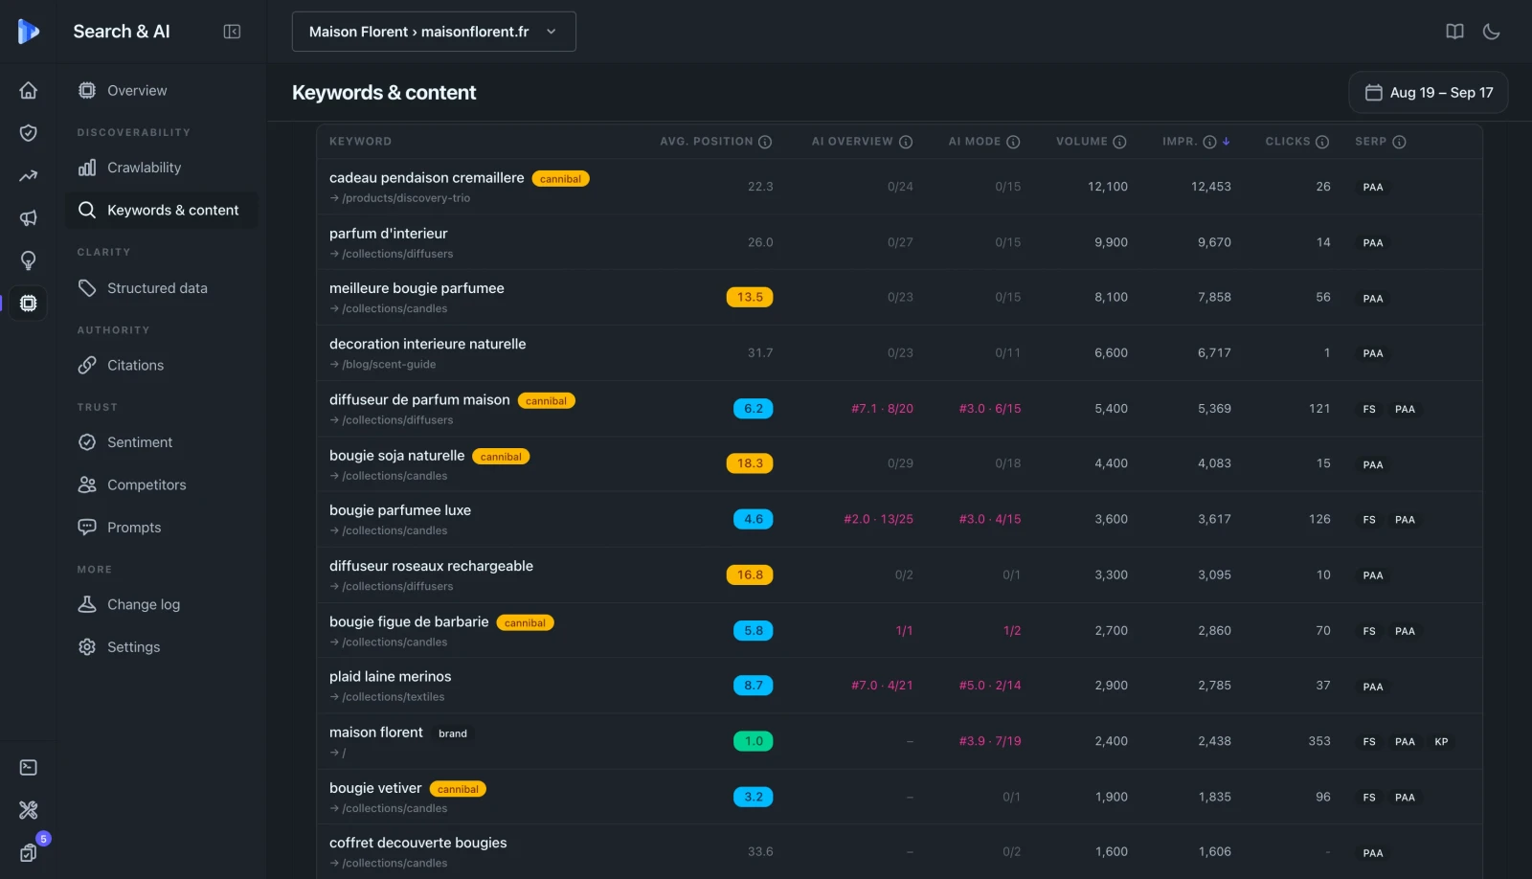Open /products/discovery-trio link
Screen dimensions: 1532x879
click(400, 198)
